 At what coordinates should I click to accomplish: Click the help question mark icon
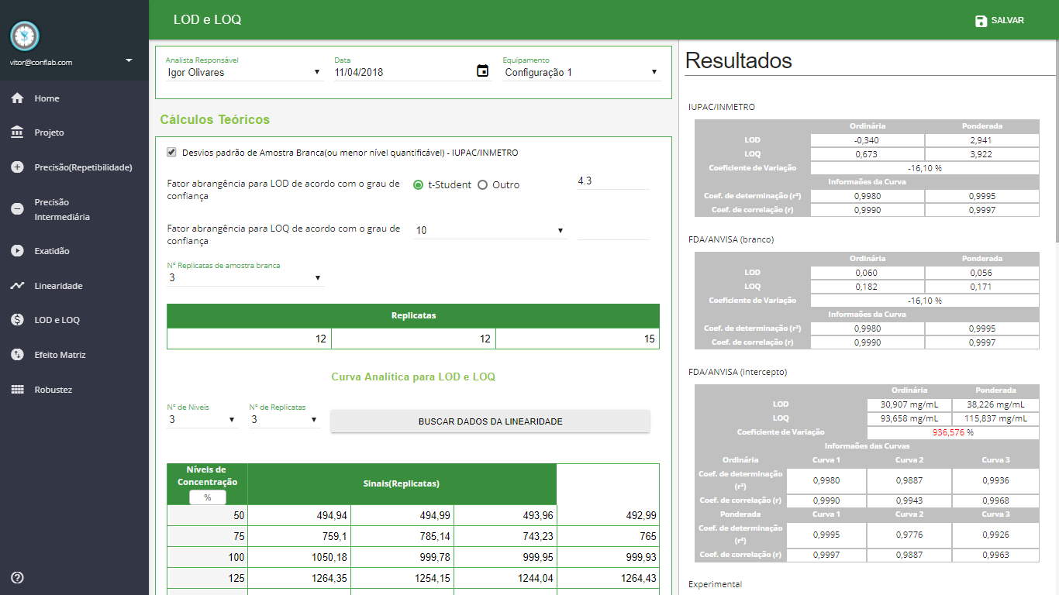(17, 577)
